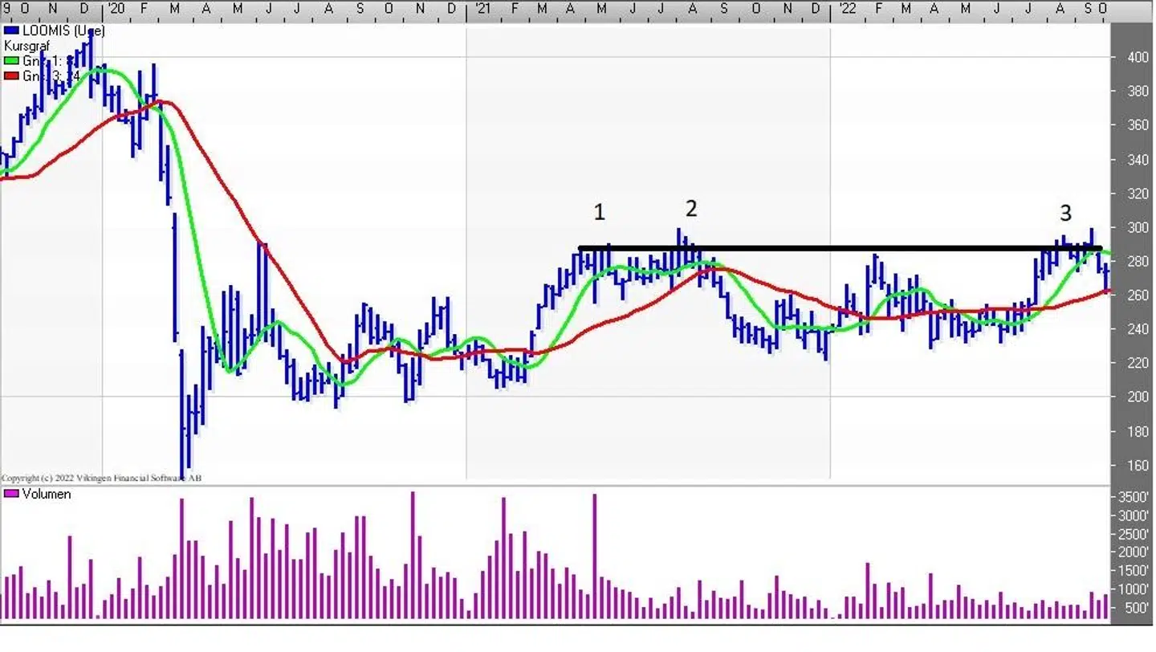
Task: Click the purple Volumen legend swatch
Action: (10, 494)
